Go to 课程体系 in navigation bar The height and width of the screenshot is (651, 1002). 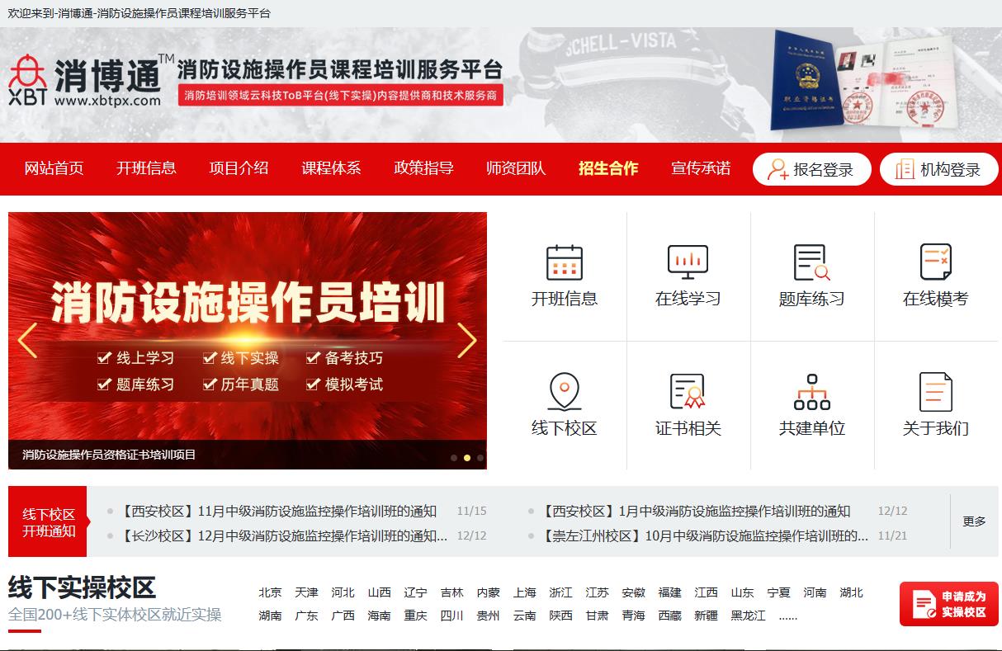point(331,168)
